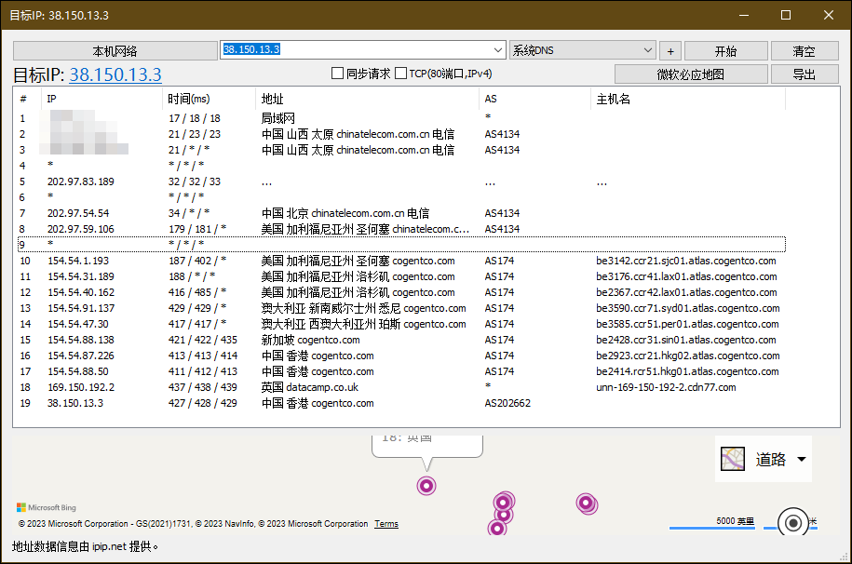This screenshot has height=564, width=852.
Task: Click the plus button next to DNS
Action: tap(670, 51)
